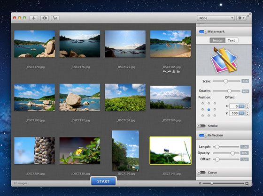Select the _DSC7176.jpg thumbnail
Viewport: 263px width, 196px height.
[x=80, y=44]
